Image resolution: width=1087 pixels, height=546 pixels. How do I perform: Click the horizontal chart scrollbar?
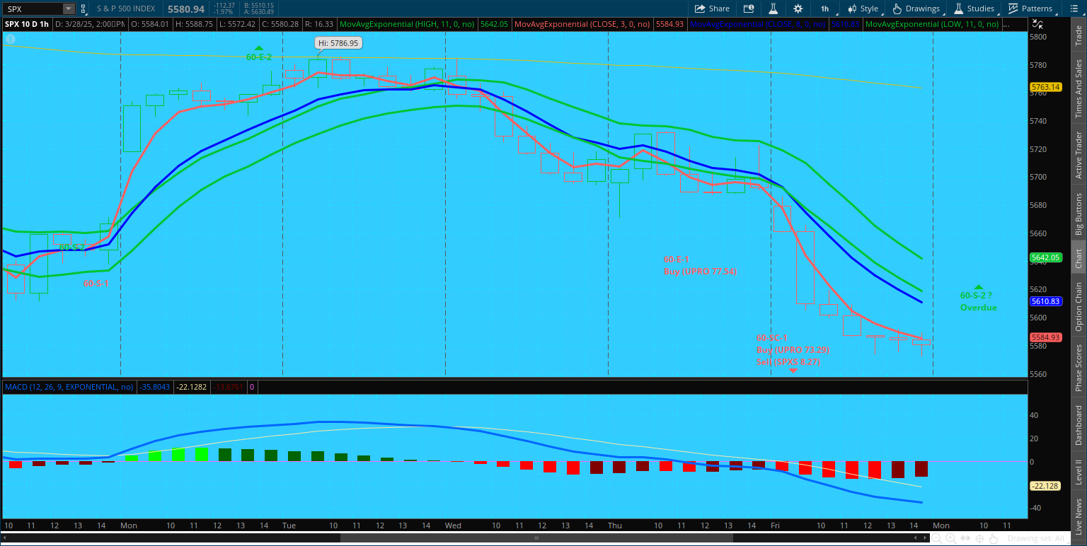pyautogui.click(x=536, y=538)
